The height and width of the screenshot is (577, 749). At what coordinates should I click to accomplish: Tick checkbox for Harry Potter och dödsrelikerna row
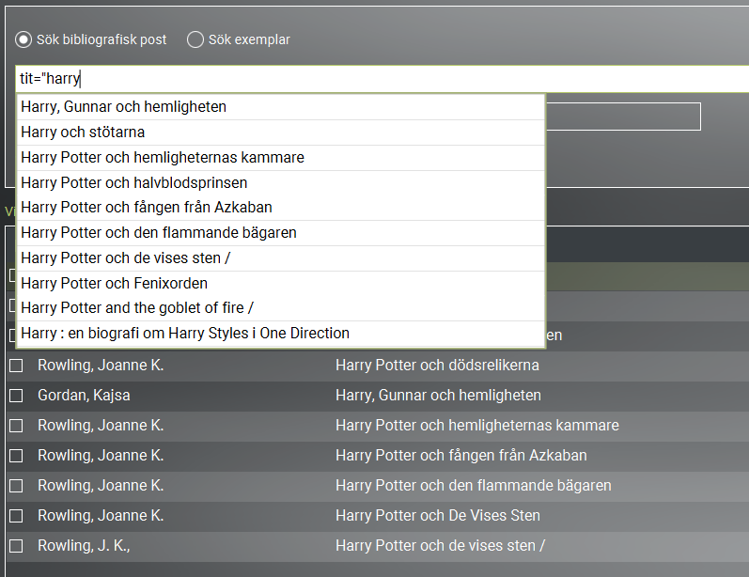[x=16, y=366]
